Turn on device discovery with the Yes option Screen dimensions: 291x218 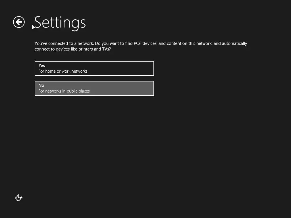point(94,68)
